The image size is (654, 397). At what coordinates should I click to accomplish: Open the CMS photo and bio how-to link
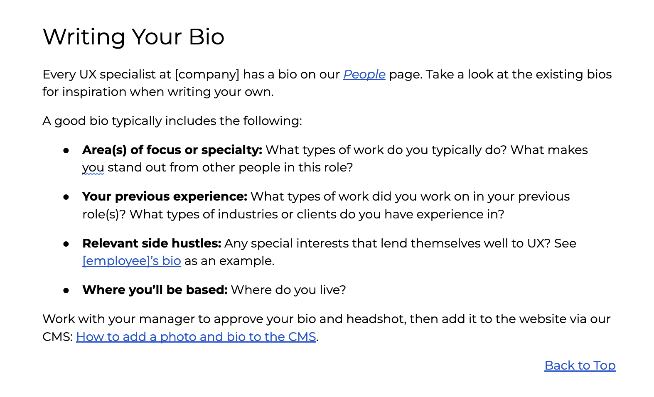(196, 337)
